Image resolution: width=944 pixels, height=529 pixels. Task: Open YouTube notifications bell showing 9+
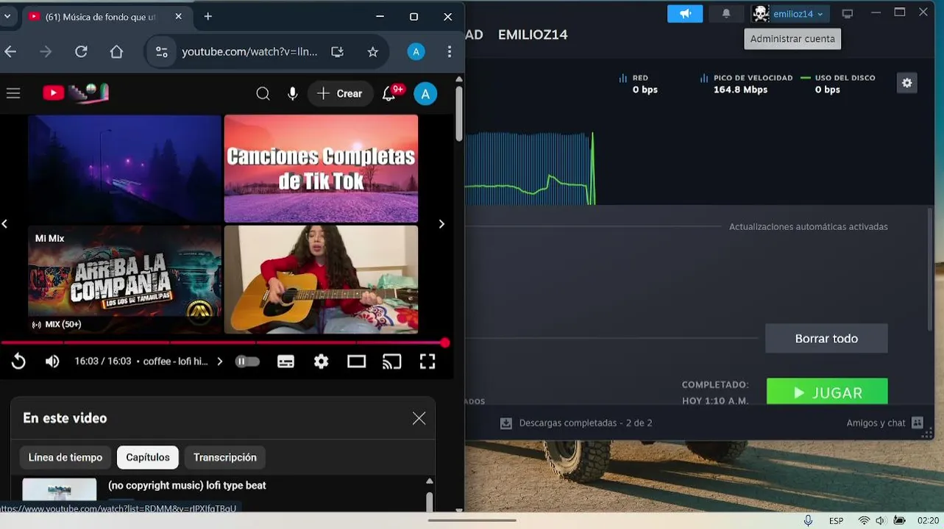coord(391,93)
